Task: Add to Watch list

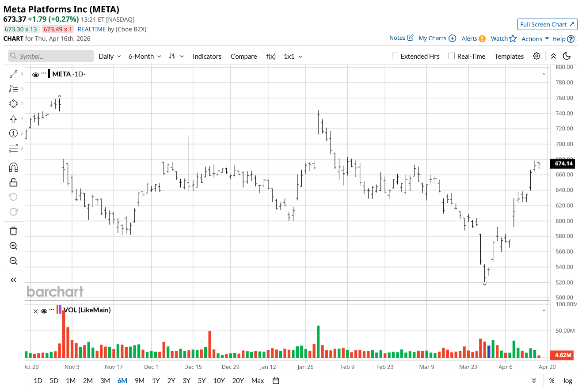Action: (504, 38)
